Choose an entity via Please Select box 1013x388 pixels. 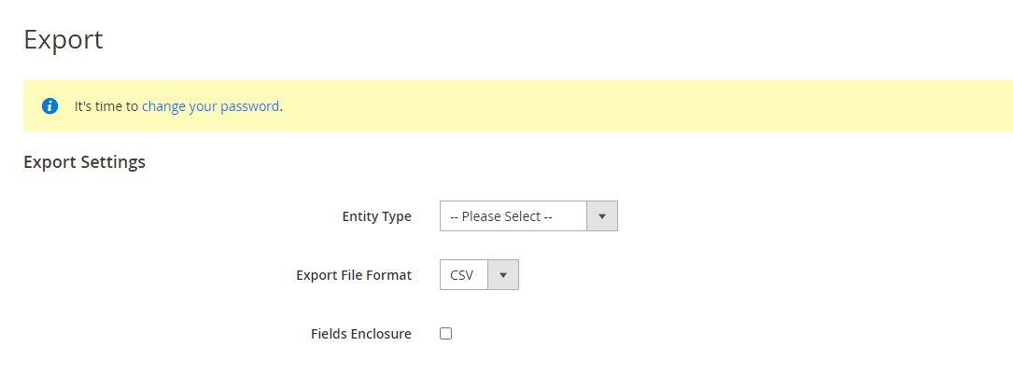coord(528,216)
